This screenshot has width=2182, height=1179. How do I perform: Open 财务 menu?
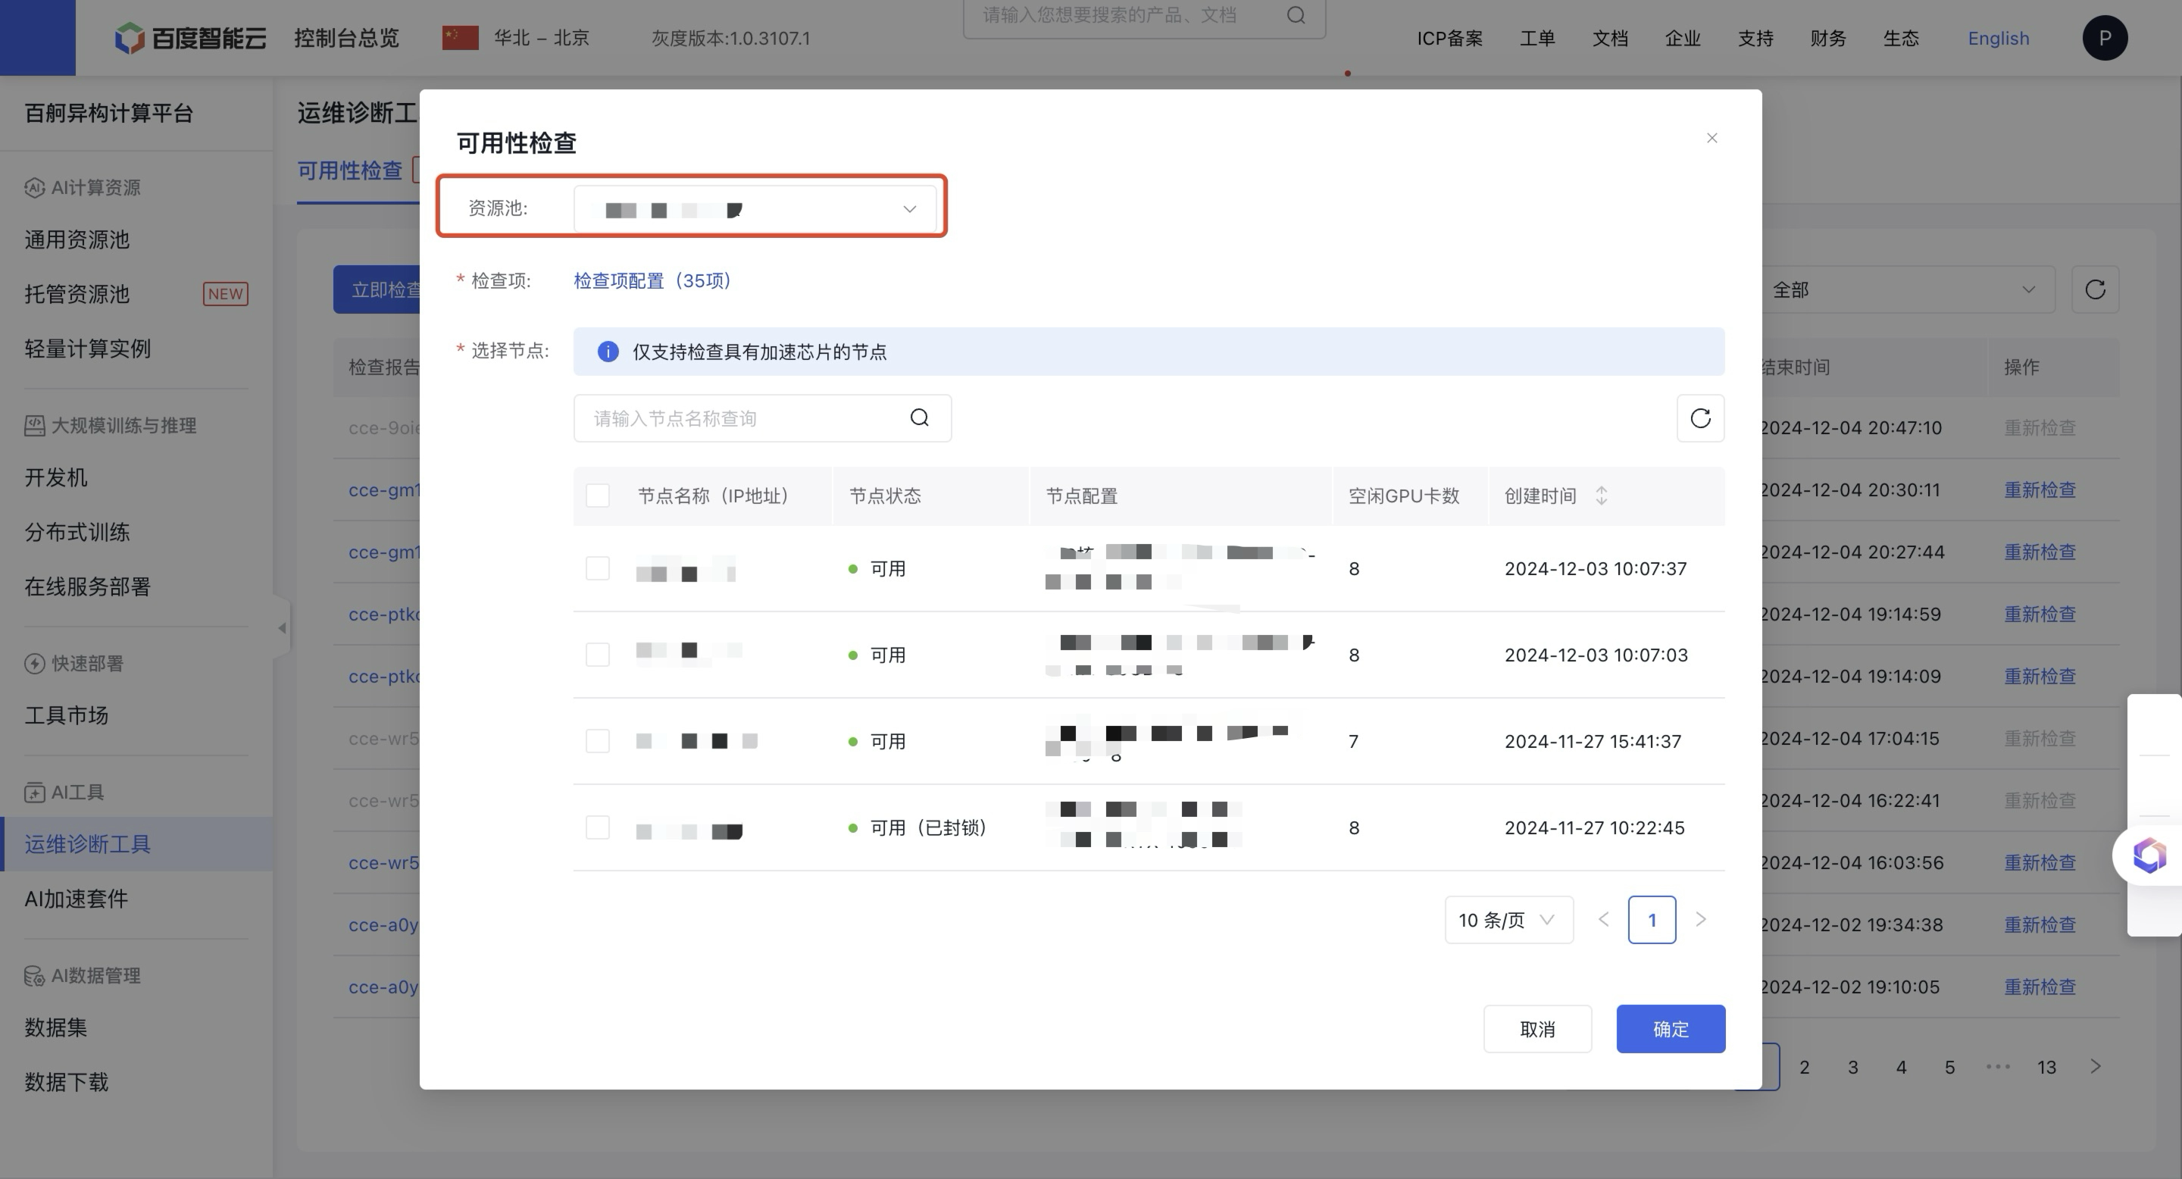pos(1828,38)
